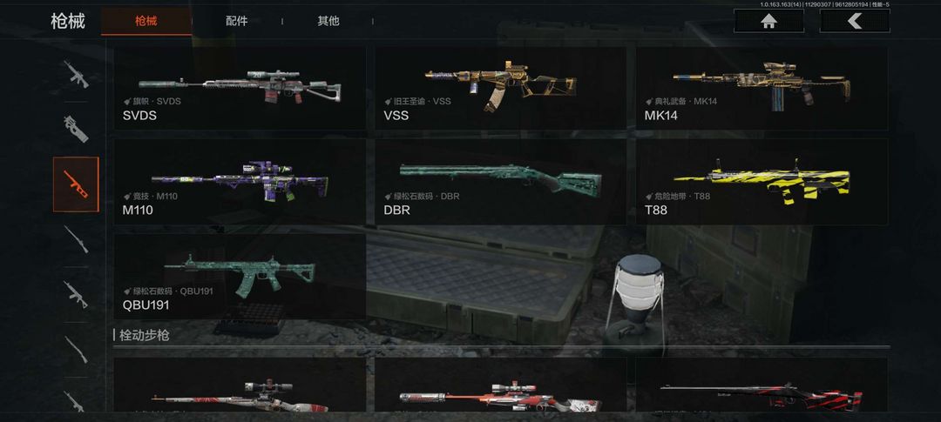Switch to the 配件 tab
This screenshot has width=941, height=422.
(236, 21)
